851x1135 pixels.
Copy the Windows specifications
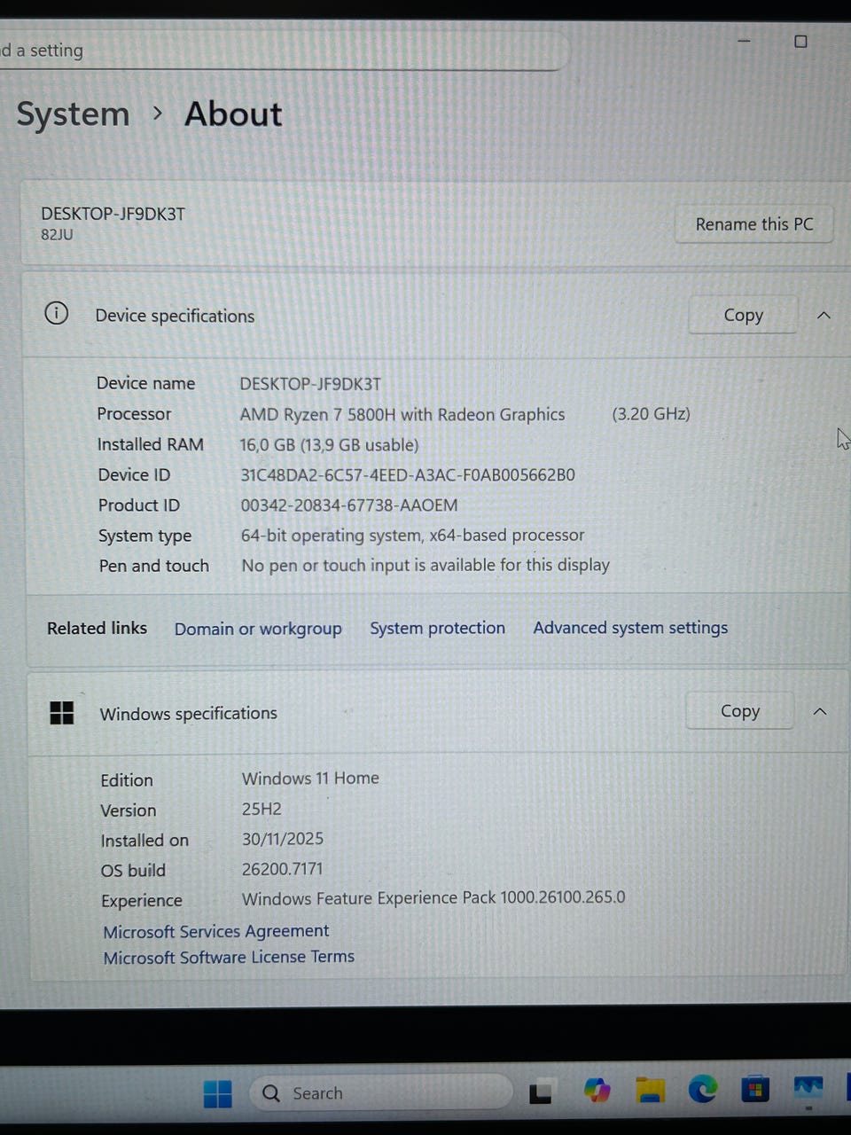pos(740,711)
